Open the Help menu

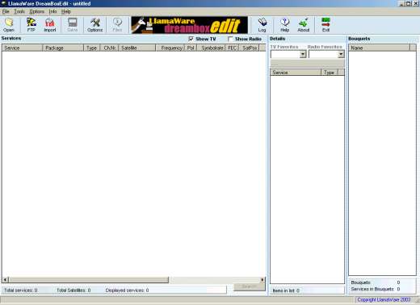(66, 11)
